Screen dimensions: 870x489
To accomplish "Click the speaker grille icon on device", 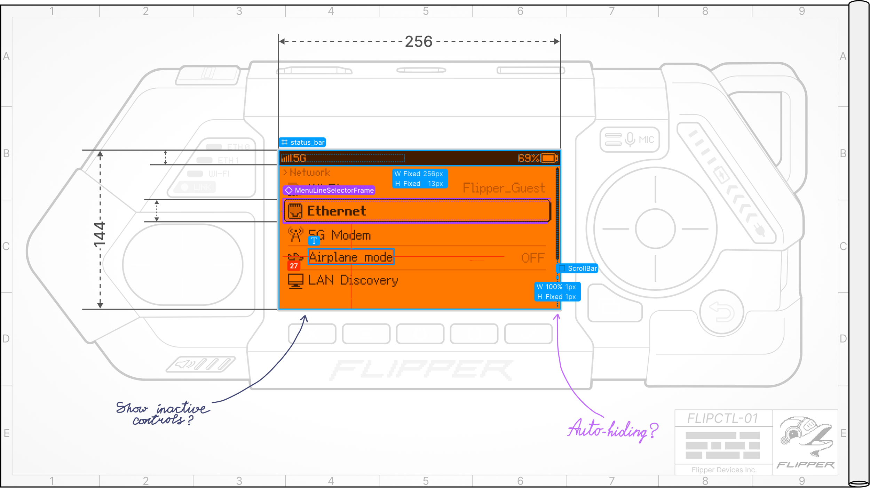I will [x=201, y=364].
